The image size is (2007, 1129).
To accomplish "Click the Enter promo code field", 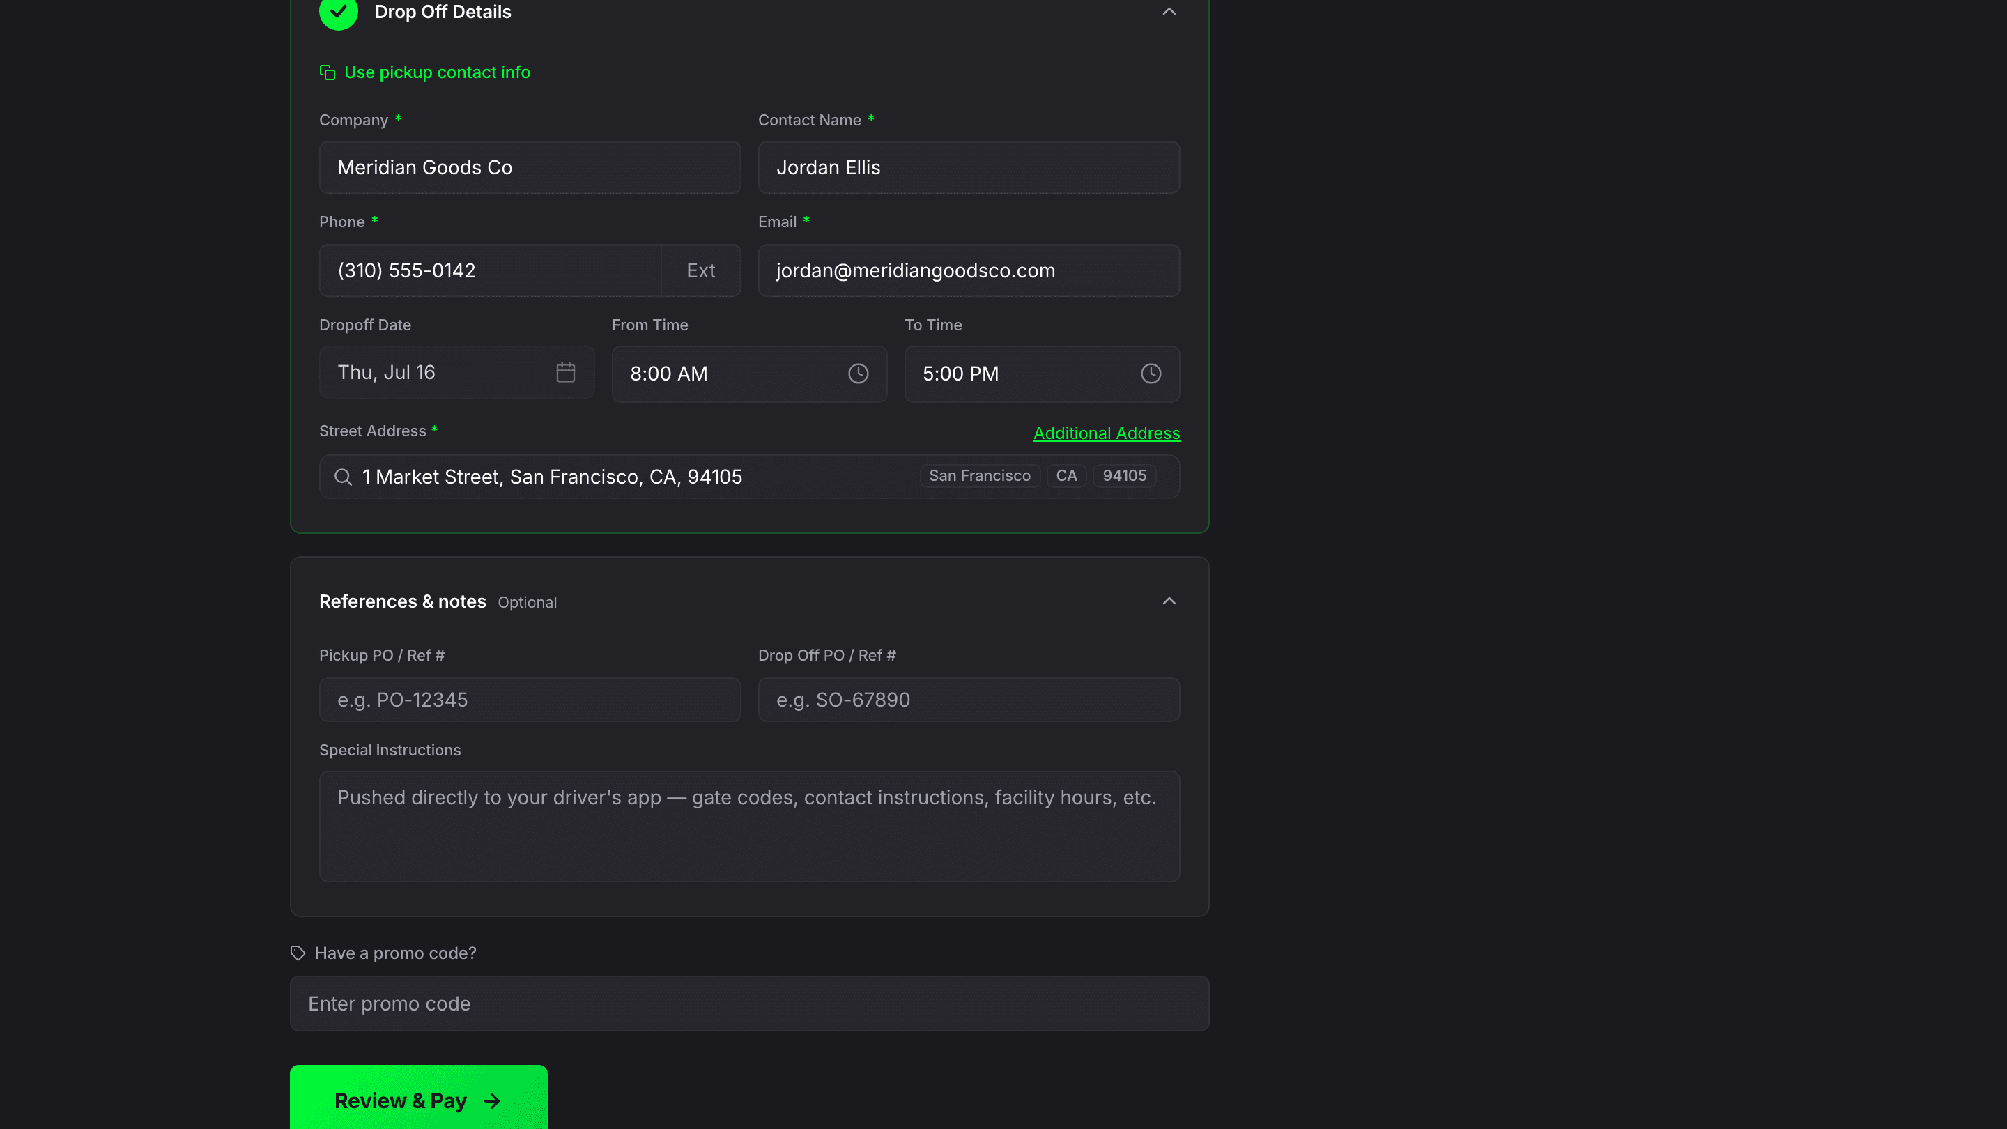I will 748,1004.
